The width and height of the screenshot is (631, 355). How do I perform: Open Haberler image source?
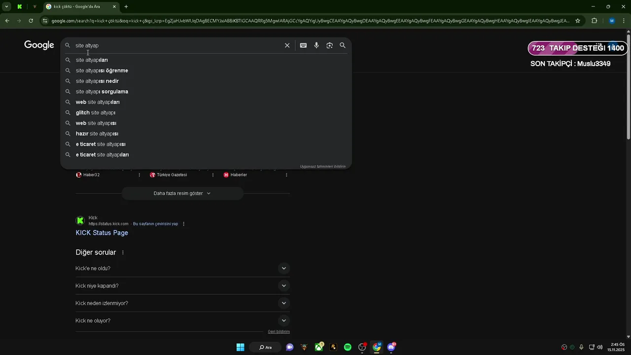click(235, 175)
